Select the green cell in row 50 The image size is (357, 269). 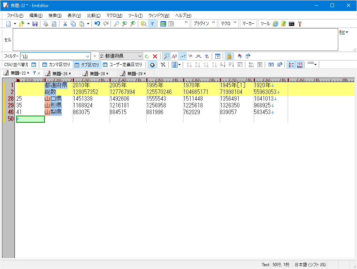[30, 119]
